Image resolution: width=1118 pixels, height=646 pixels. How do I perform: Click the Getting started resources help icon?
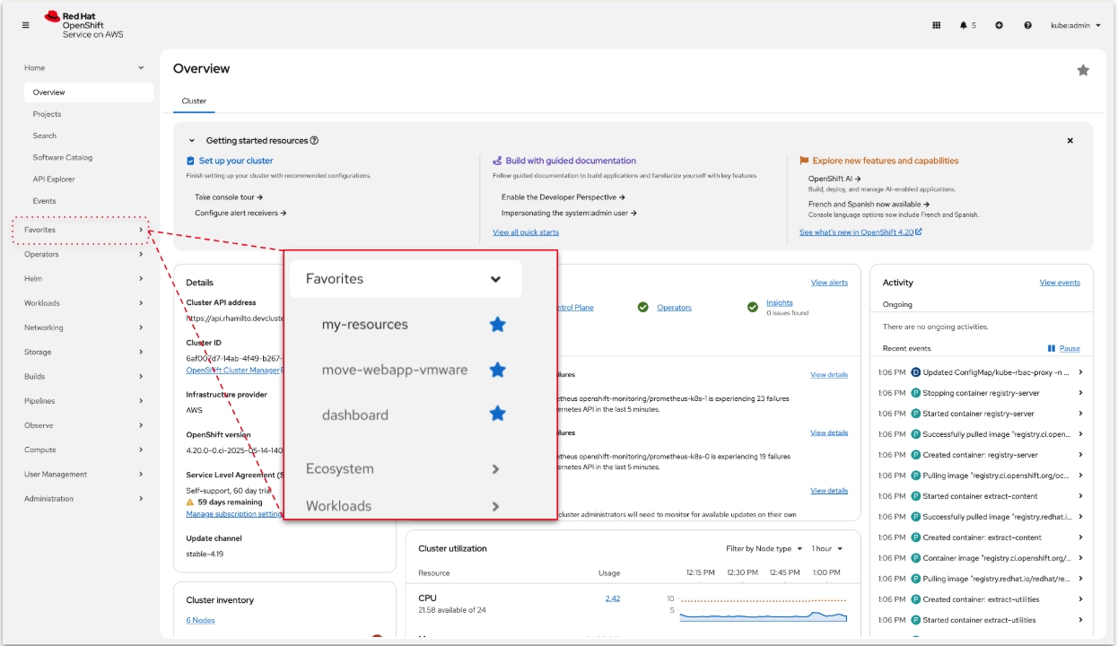(x=314, y=141)
